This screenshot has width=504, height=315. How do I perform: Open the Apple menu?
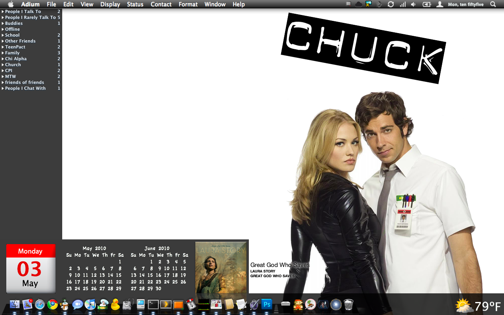point(11,4)
